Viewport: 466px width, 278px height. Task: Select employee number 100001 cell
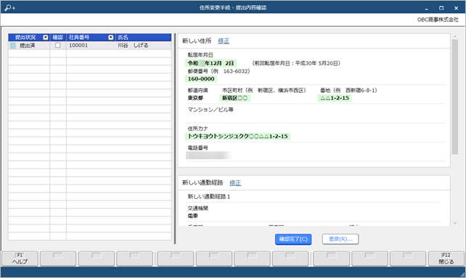click(90, 46)
